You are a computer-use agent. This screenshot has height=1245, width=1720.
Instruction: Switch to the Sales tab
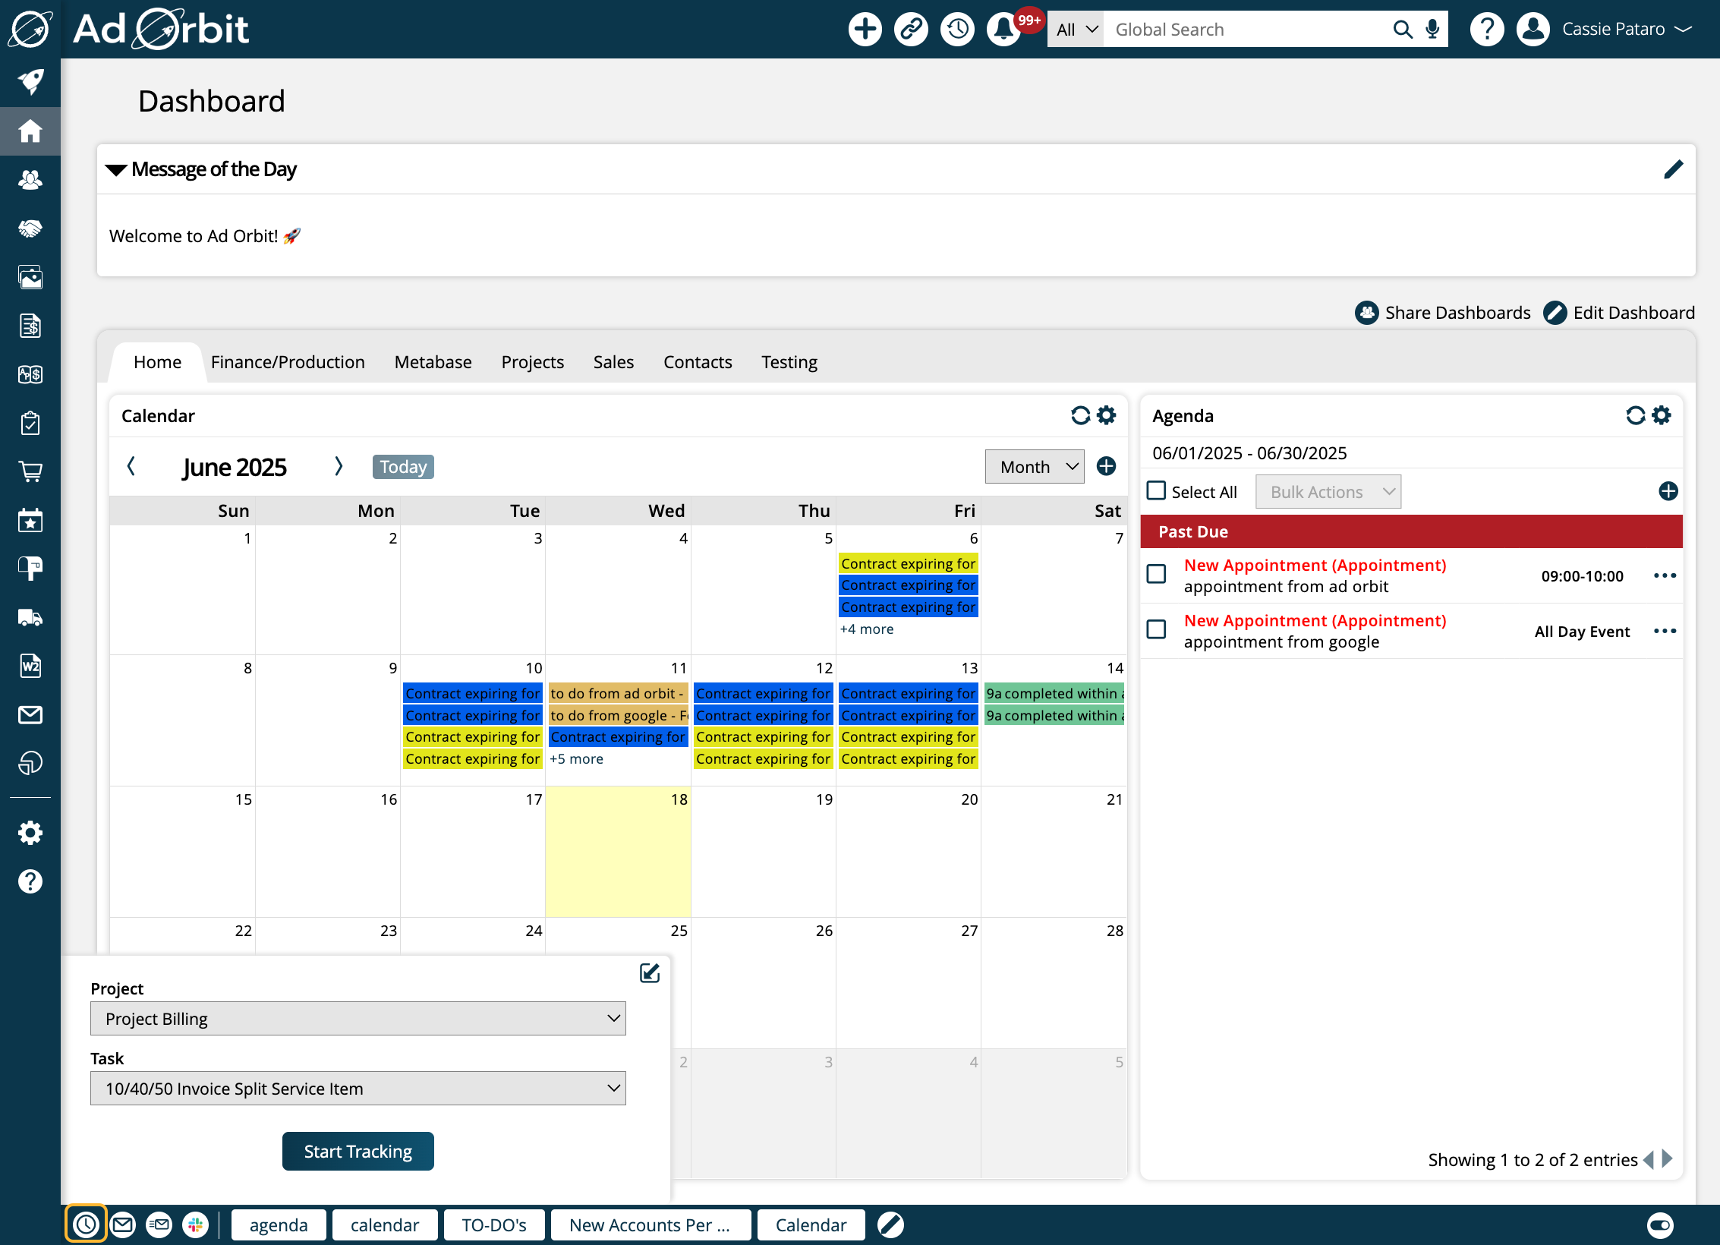click(x=613, y=362)
